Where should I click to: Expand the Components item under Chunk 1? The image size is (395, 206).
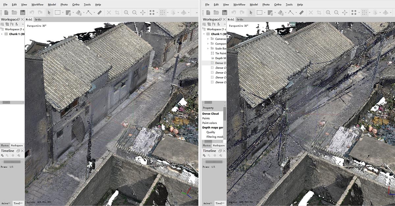click(x=208, y=44)
